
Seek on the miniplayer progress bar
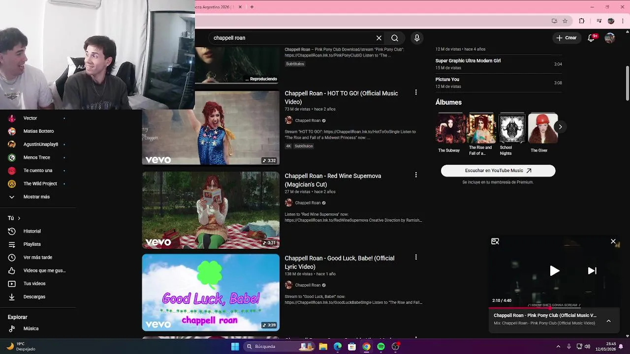[x=554, y=308]
